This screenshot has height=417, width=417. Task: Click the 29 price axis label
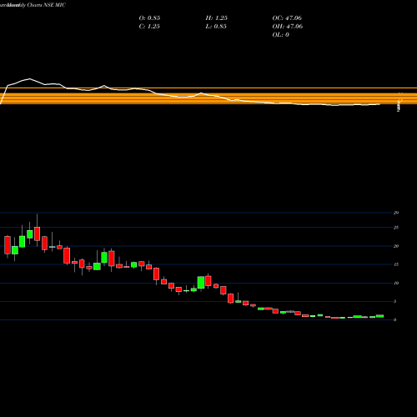point(396,213)
